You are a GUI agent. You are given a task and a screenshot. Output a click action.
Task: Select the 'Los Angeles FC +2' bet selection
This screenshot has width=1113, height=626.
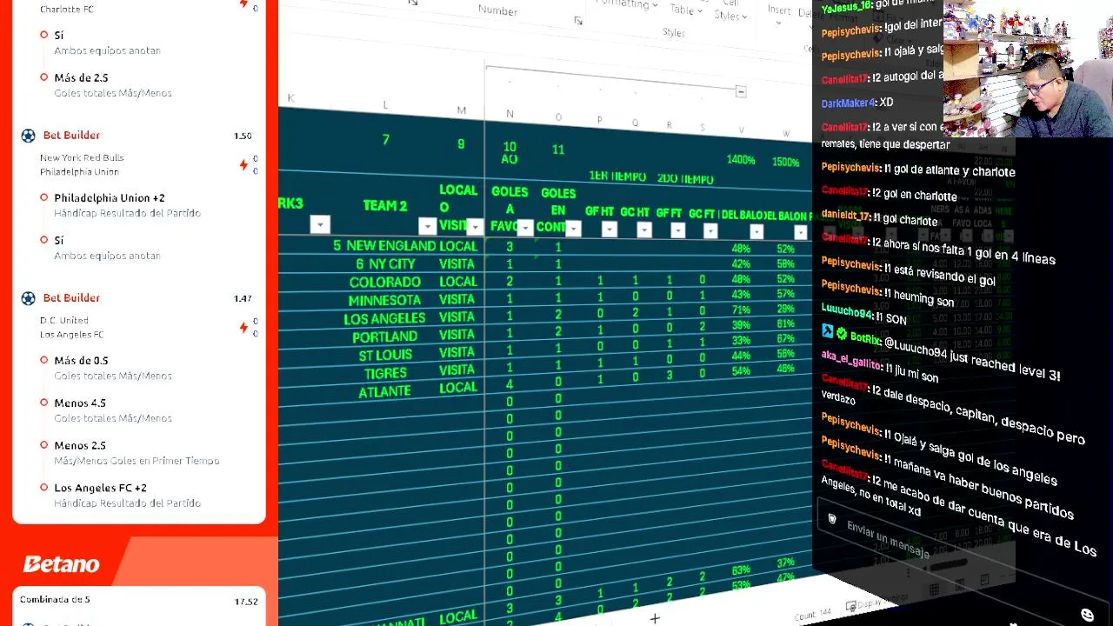click(100, 489)
